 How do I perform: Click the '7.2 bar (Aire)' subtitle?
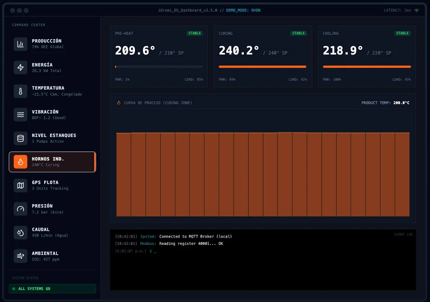coord(48,212)
